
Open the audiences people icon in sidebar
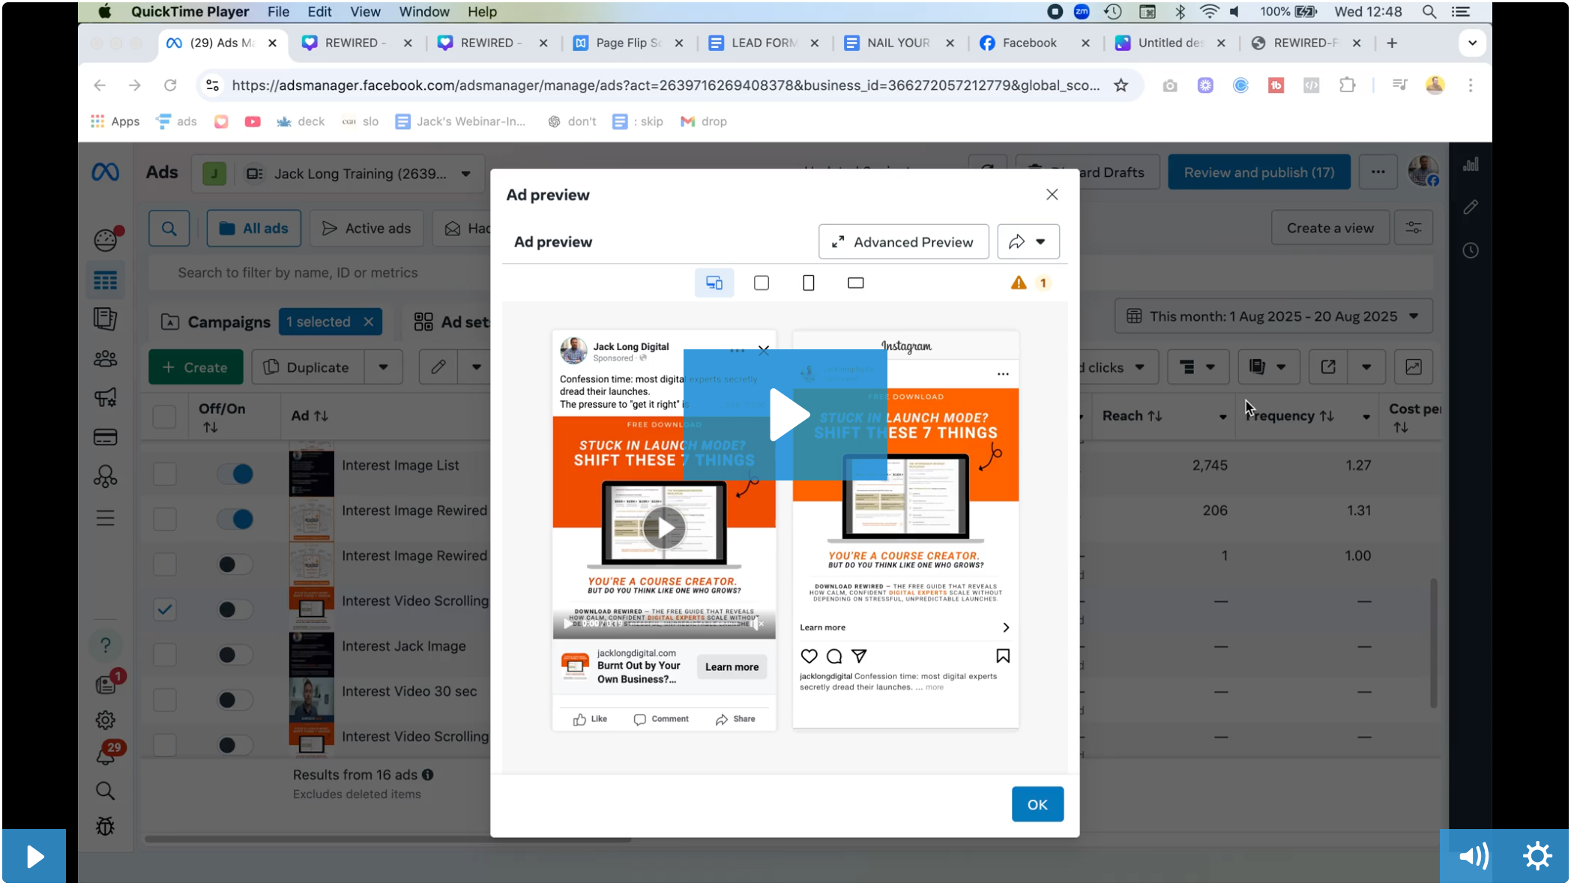click(105, 359)
